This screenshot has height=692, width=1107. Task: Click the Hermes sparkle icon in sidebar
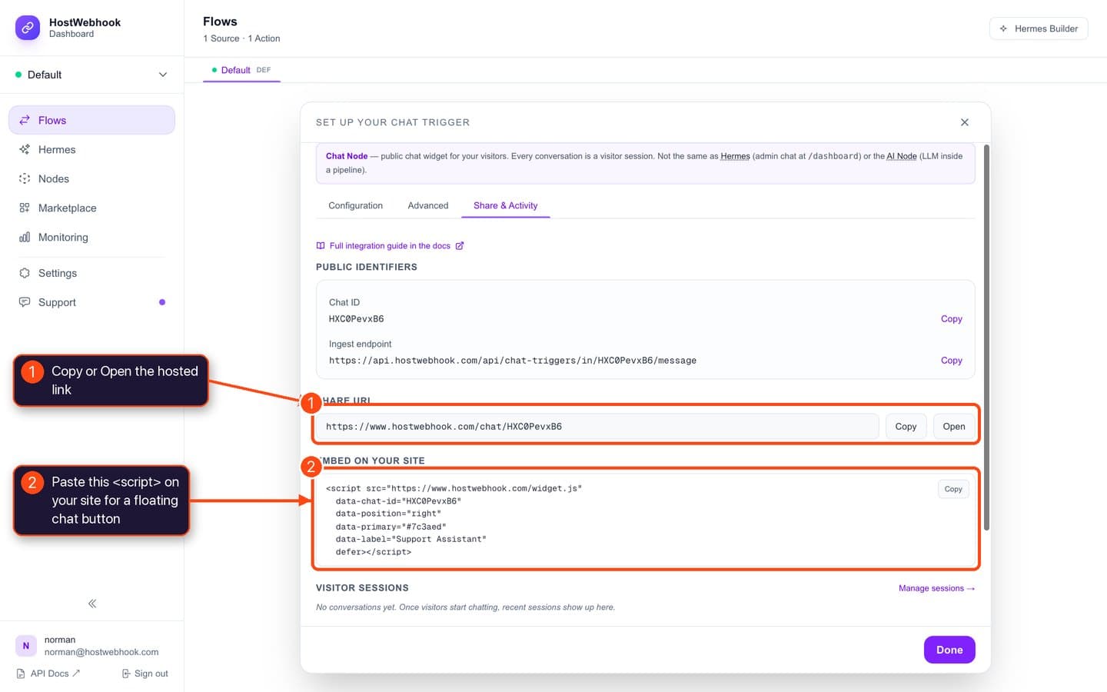(25, 149)
